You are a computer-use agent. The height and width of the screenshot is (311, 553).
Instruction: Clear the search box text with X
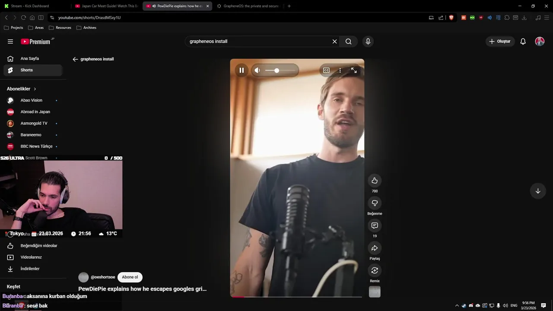[334, 41]
